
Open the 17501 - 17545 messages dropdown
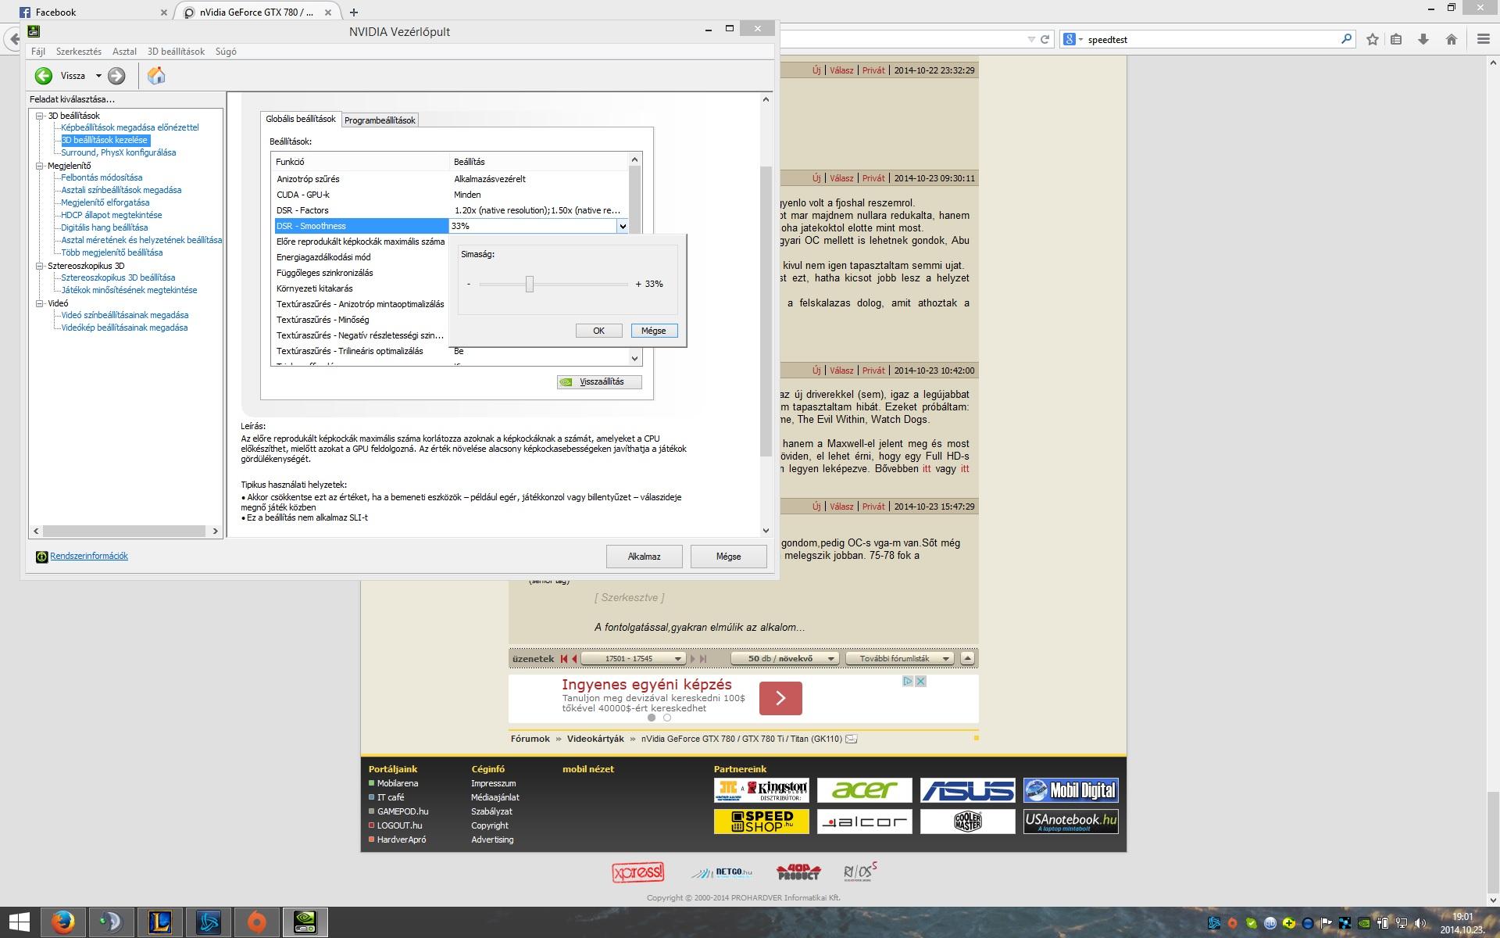634,659
